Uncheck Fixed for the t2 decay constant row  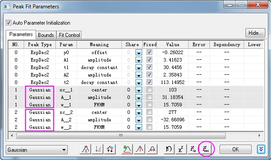tap(149, 82)
